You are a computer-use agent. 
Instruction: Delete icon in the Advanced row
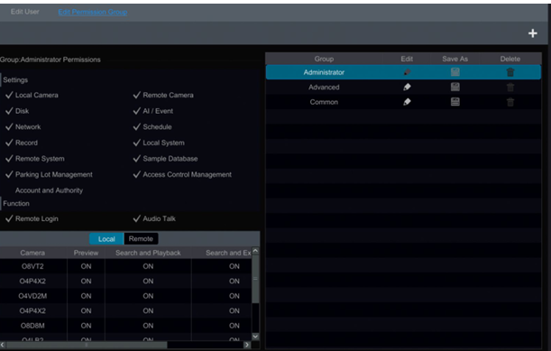pos(510,87)
